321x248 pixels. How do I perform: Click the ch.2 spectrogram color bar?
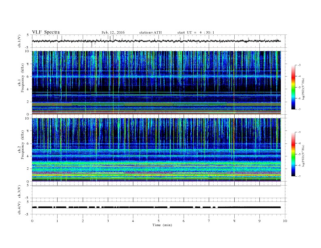[x=293, y=154]
